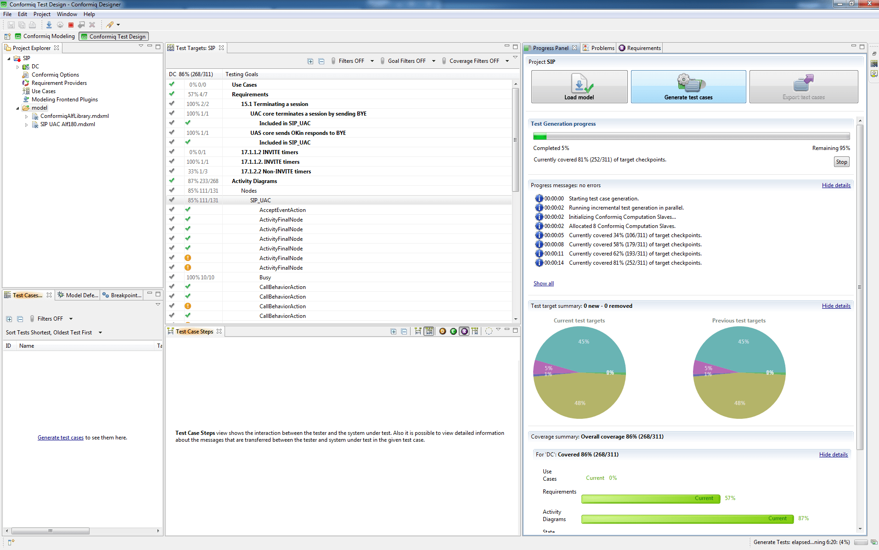879x550 pixels.
Task: Open the Window menu
Action: [x=67, y=14]
